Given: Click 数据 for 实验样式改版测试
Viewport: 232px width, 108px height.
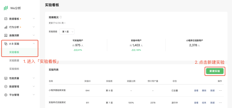Looking at the screenshot, I should click(213, 103).
